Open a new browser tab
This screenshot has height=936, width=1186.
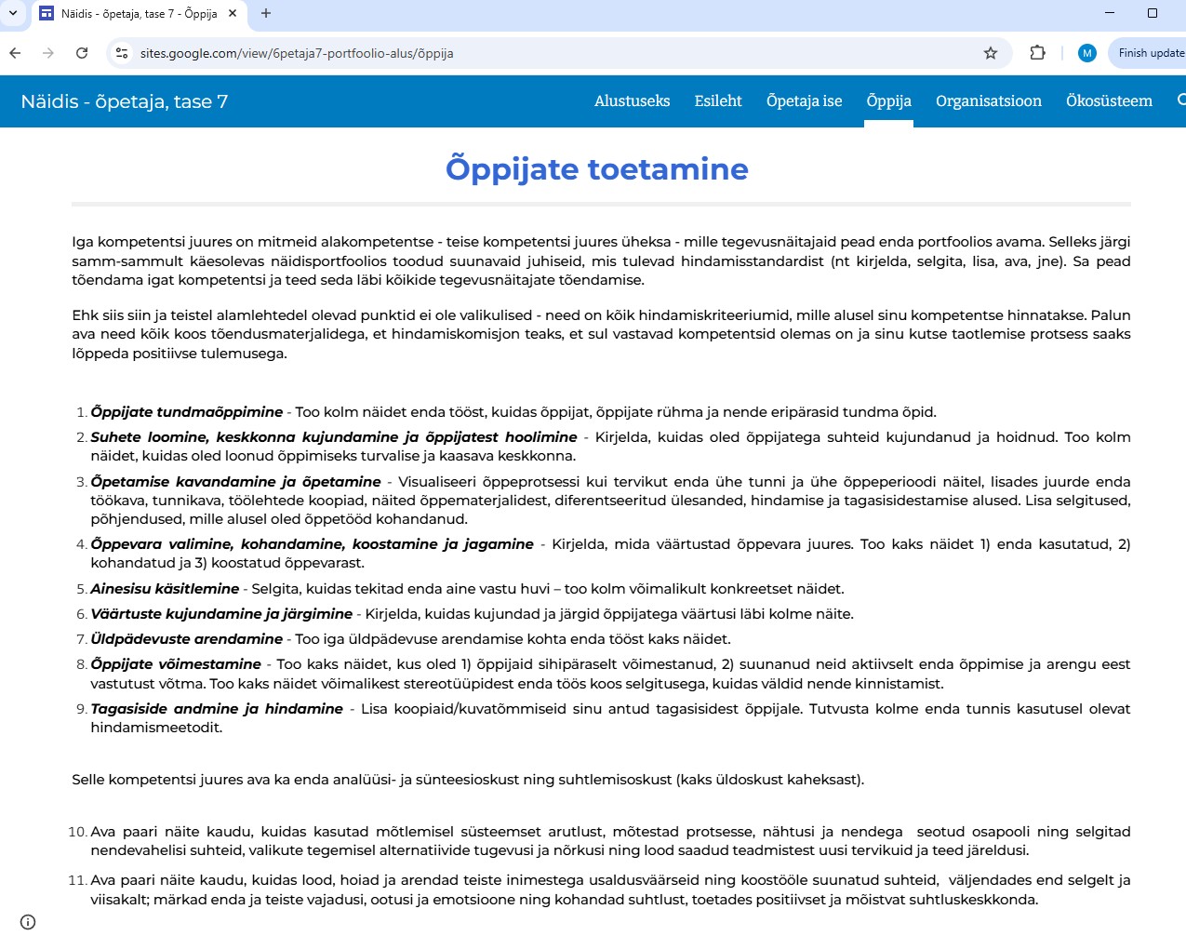pyautogui.click(x=266, y=13)
